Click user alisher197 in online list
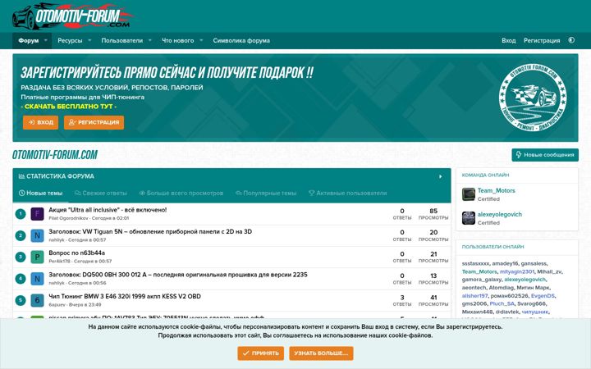 475,295
